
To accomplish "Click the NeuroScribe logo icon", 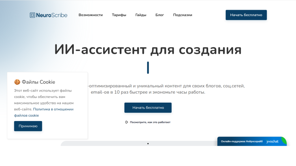I will (32, 15).
